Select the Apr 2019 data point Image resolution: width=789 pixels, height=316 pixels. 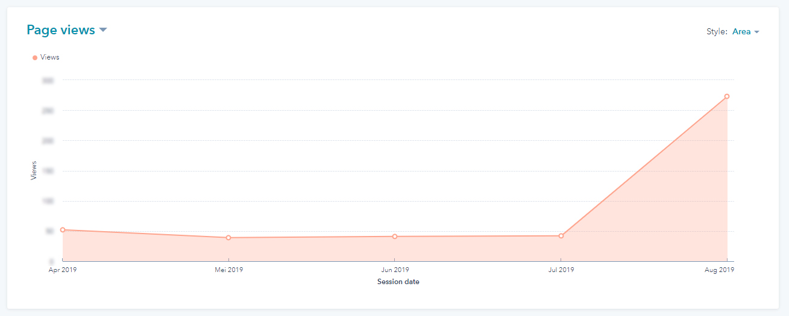(x=63, y=230)
